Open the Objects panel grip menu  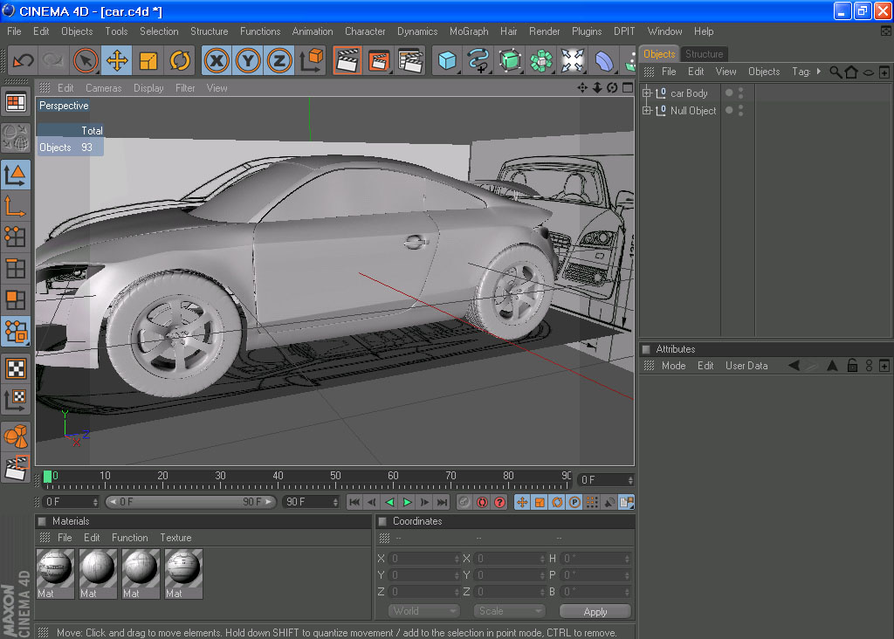(x=649, y=72)
